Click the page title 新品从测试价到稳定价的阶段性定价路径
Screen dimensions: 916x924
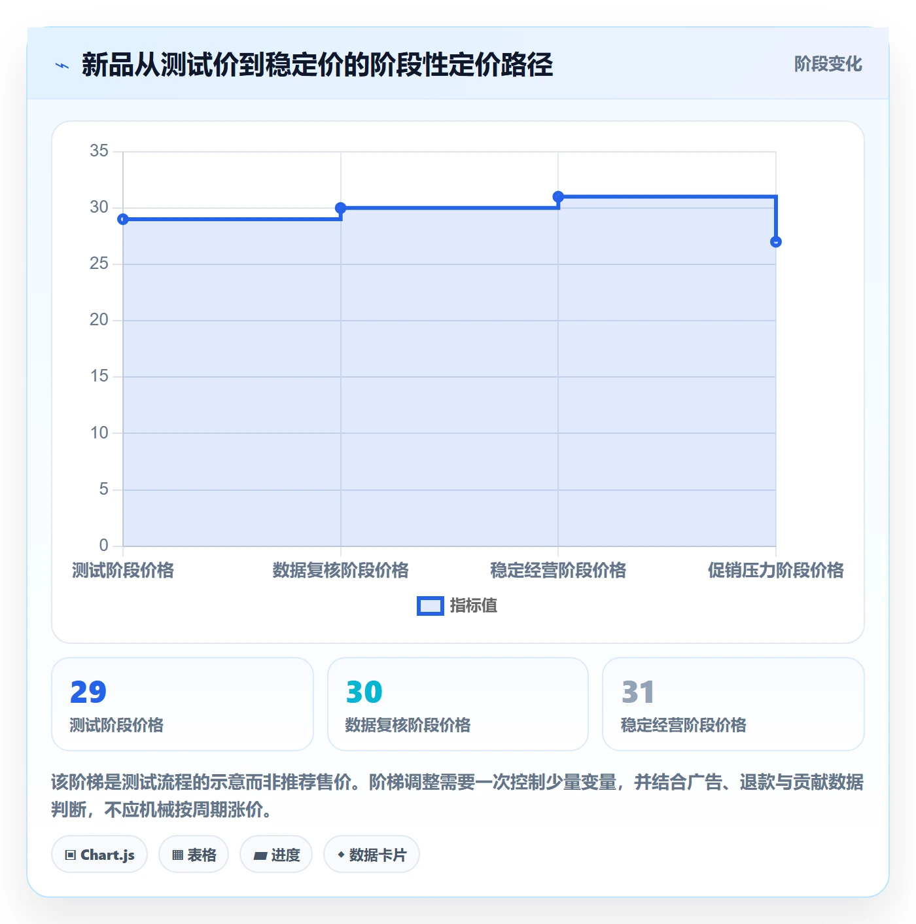tap(317, 65)
